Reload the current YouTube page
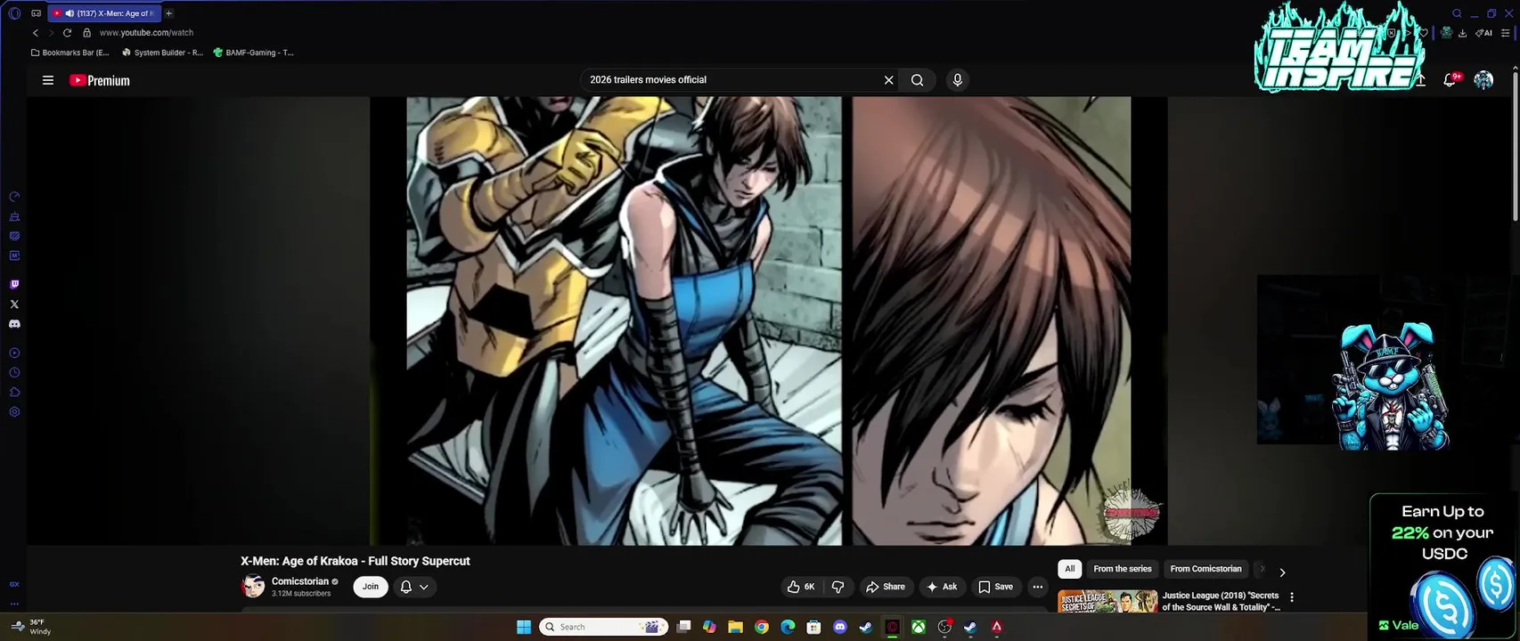The width and height of the screenshot is (1520, 641). coord(67,33)
